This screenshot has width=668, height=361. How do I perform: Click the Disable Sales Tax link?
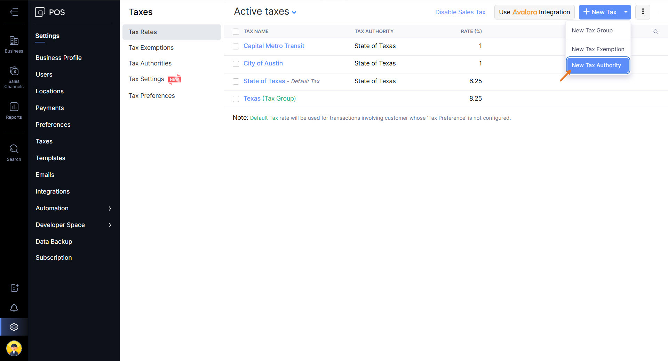click(x=460, y=12)
